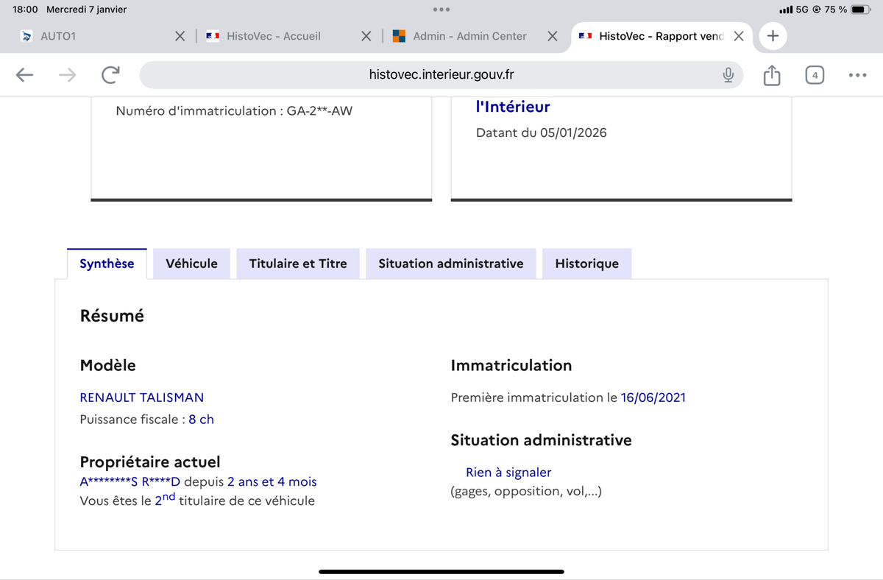Viewport: 883px width, 580px height.
Task: Switch to the AUTO1 browser tab
Action: (x=96, y=36)
